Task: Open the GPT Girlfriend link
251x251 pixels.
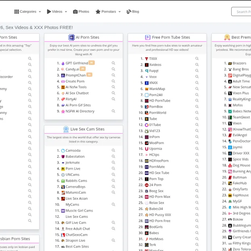Action: [x=77, y=63]
